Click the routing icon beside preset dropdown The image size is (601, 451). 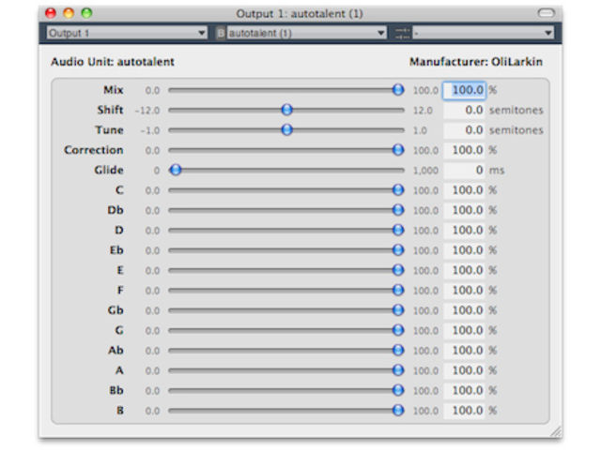tap(402, 33)
